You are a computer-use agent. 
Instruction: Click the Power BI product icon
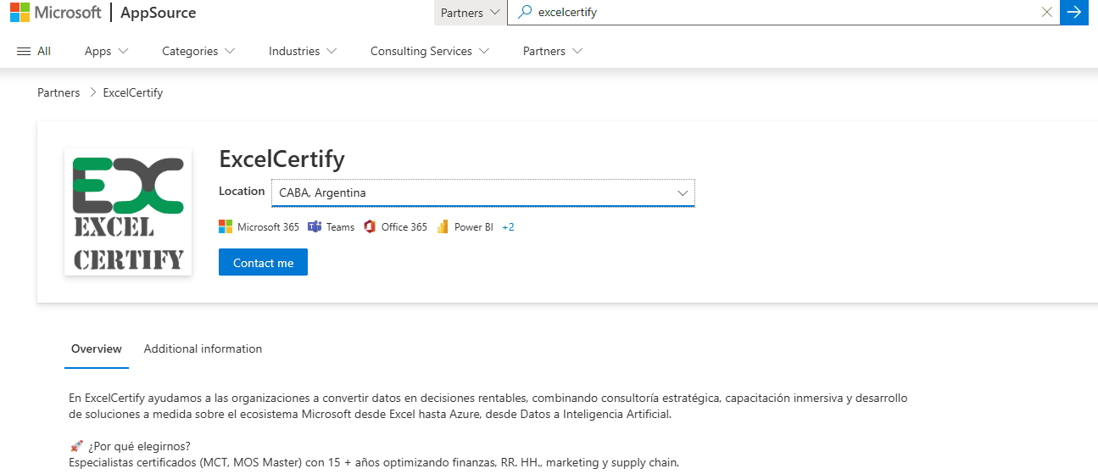pos(443,227)
